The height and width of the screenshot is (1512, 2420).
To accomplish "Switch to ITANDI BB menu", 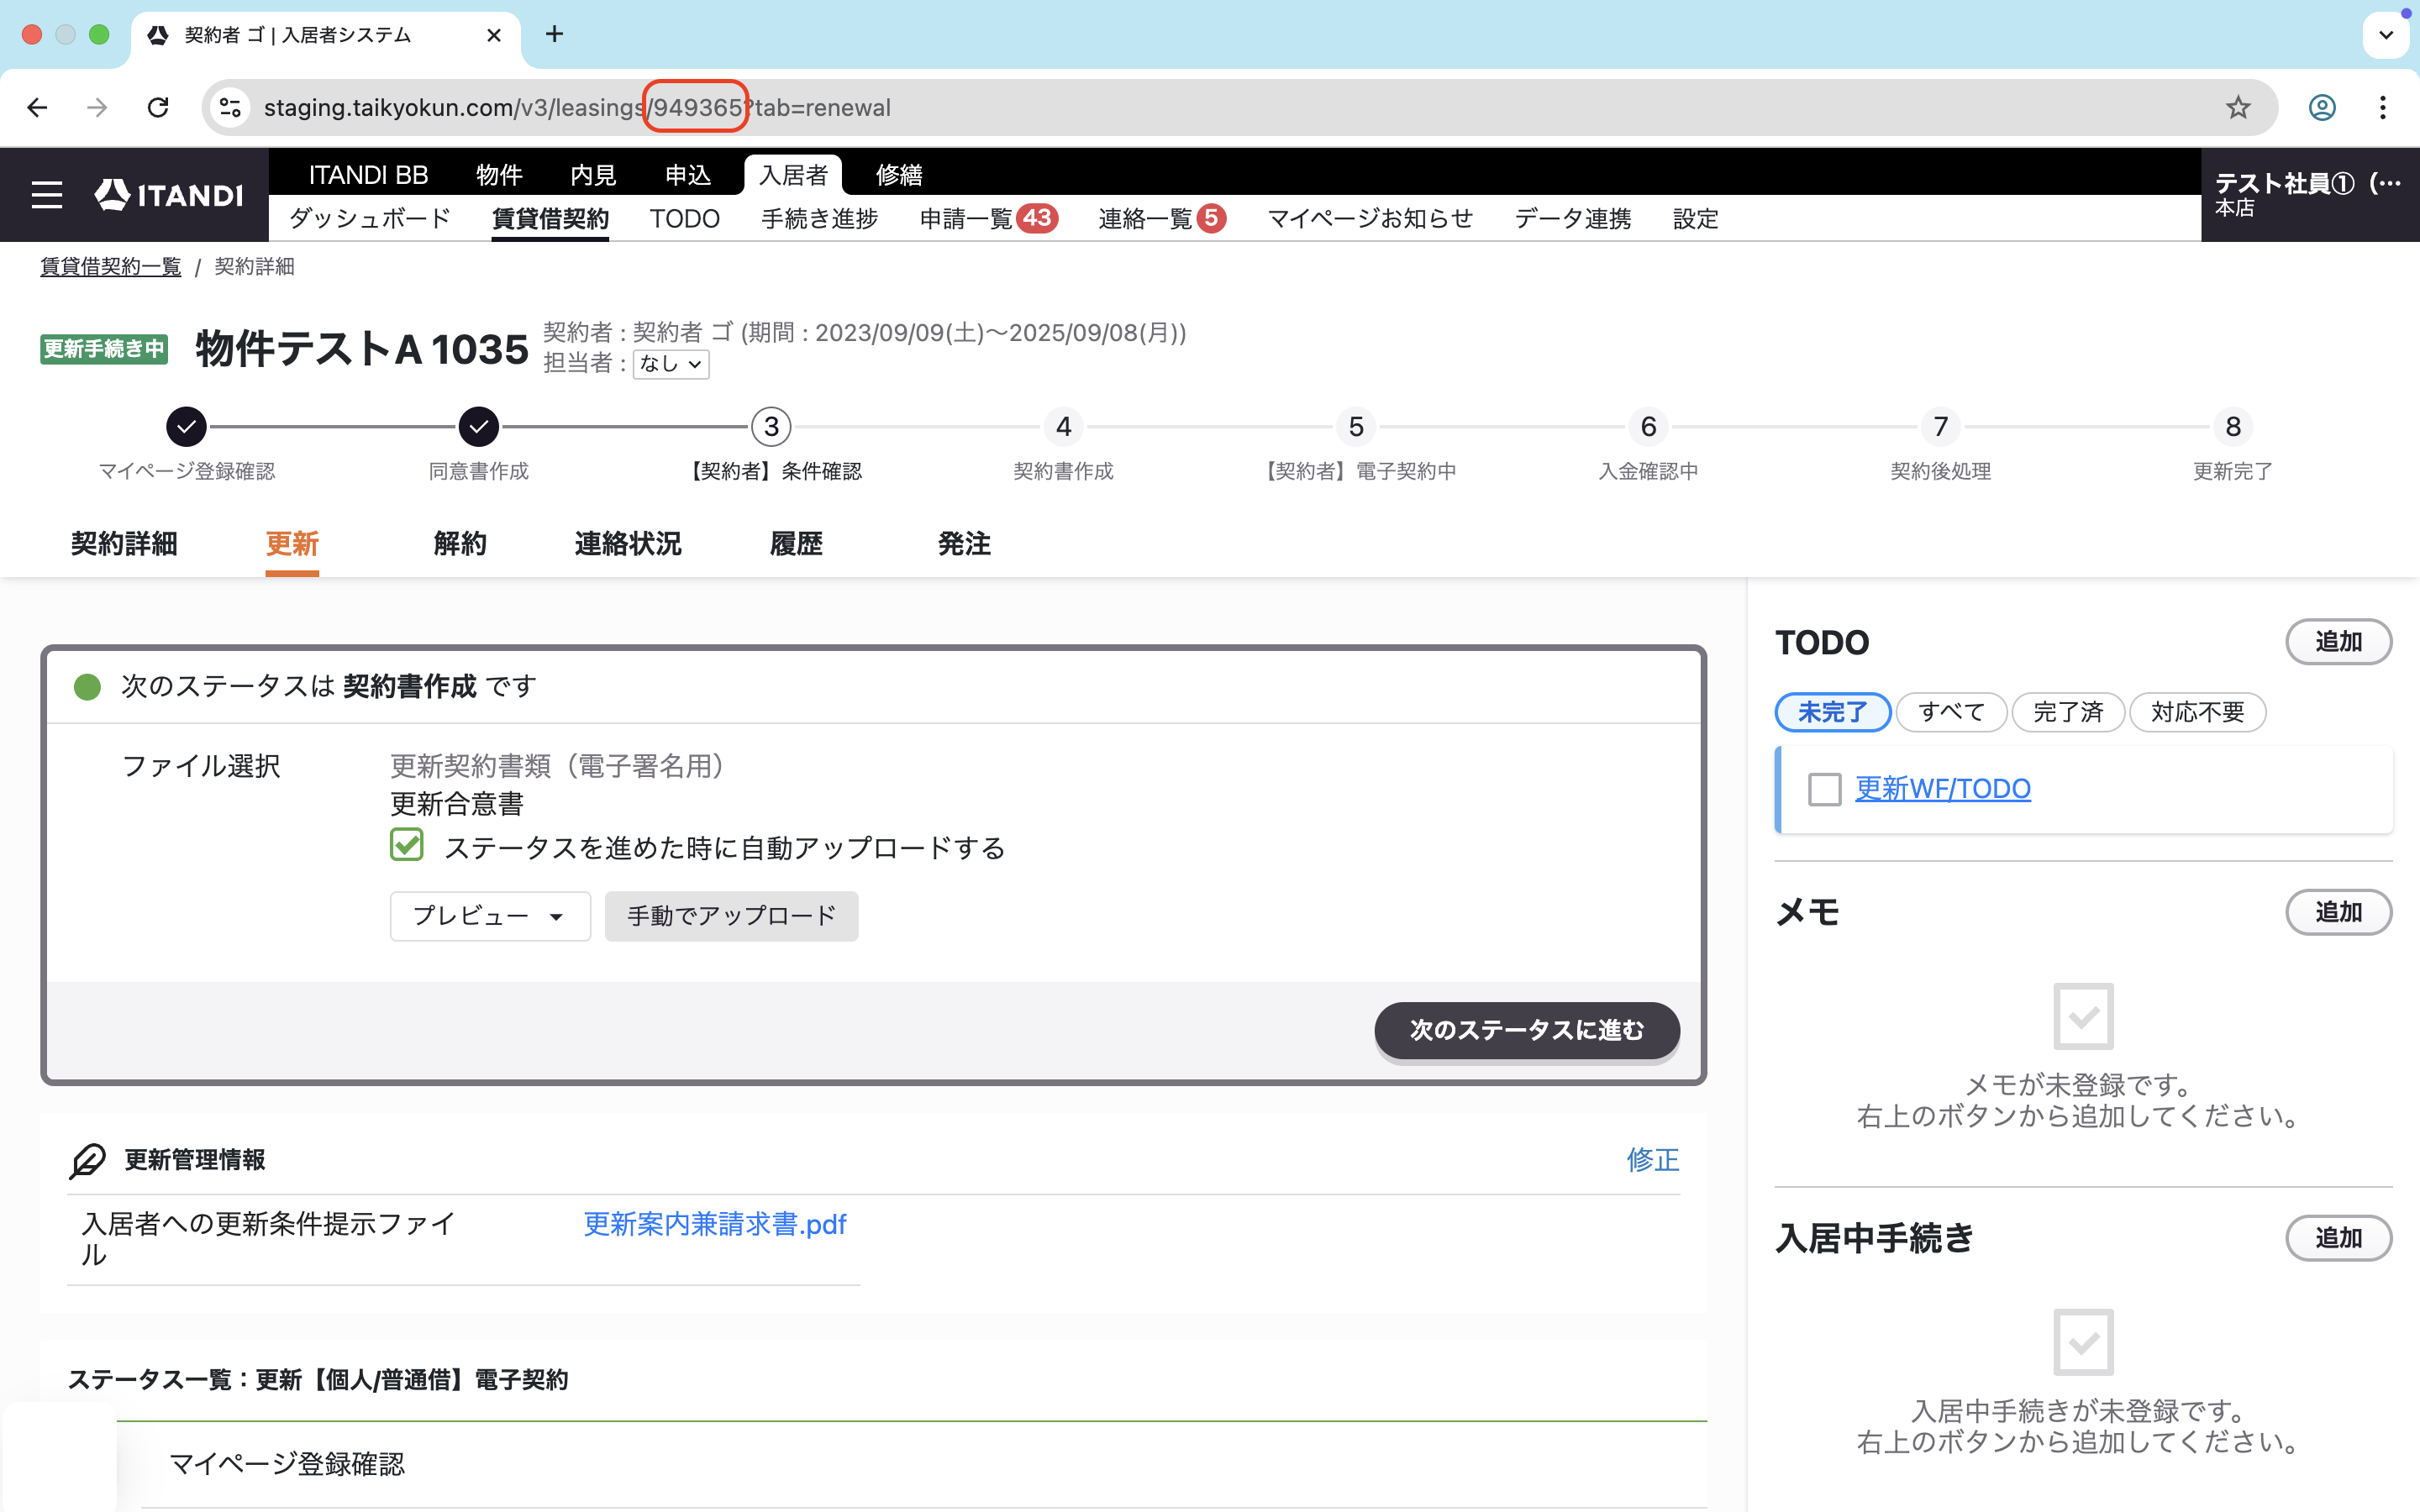I will point(368,175).
